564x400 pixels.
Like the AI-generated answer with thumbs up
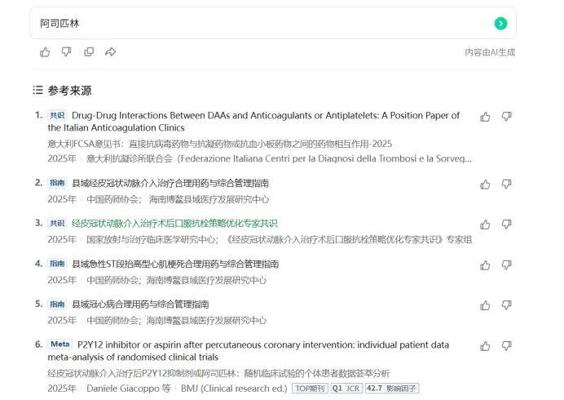(x=45, y=52)
